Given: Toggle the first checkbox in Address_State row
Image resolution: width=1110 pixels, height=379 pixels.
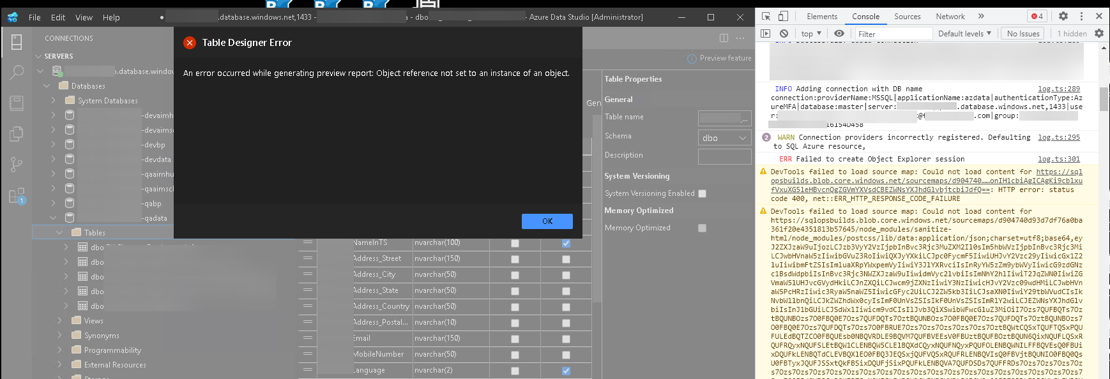Looking at the screenshot, I should pos(515,291).
